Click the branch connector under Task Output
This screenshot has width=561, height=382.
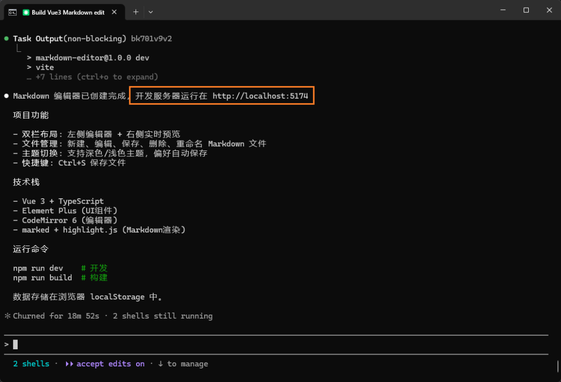pos(18,48)
